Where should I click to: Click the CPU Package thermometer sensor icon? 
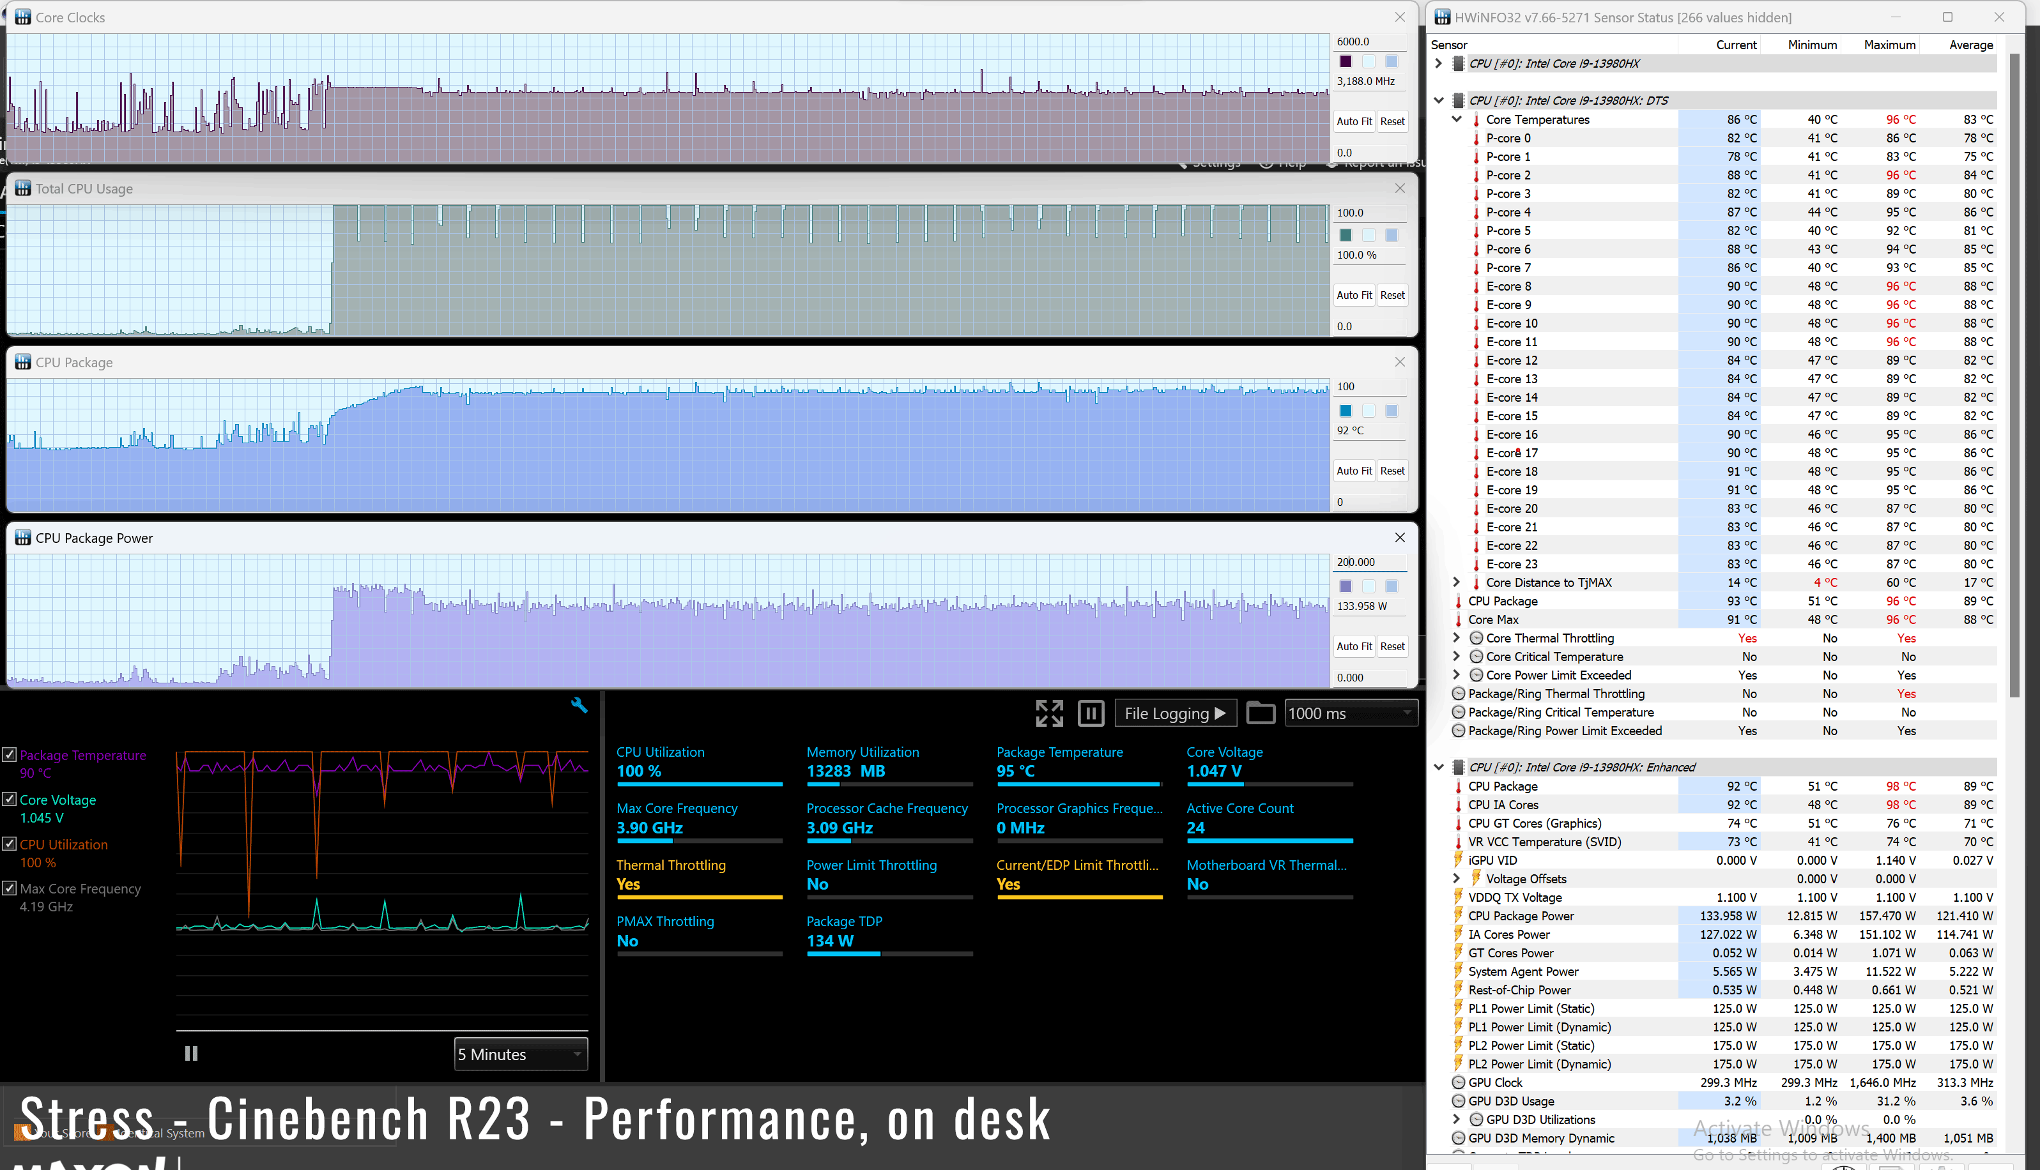click(x=1459, y=601)
